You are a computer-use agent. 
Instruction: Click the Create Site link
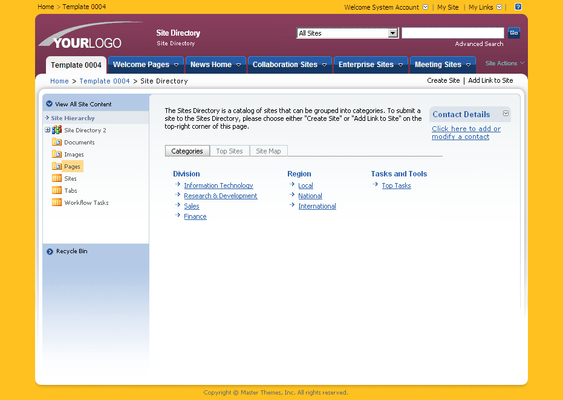(x=443, y=80)
